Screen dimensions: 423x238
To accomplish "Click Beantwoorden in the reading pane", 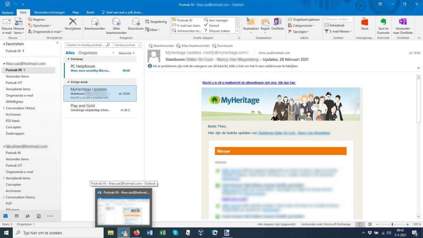I will (161, 46).
